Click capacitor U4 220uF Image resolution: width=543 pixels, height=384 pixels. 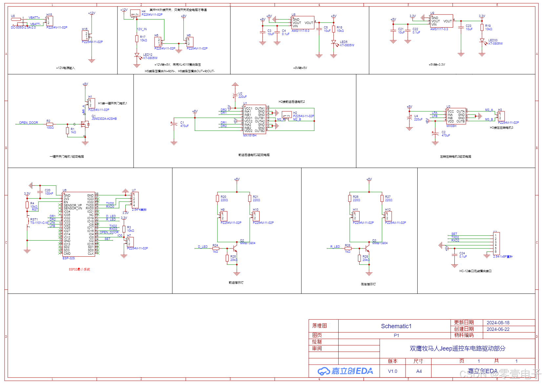(409, 118)
